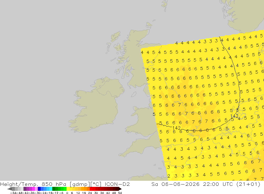
Task: Click the legend label '12'
Action: coord(78,193)
